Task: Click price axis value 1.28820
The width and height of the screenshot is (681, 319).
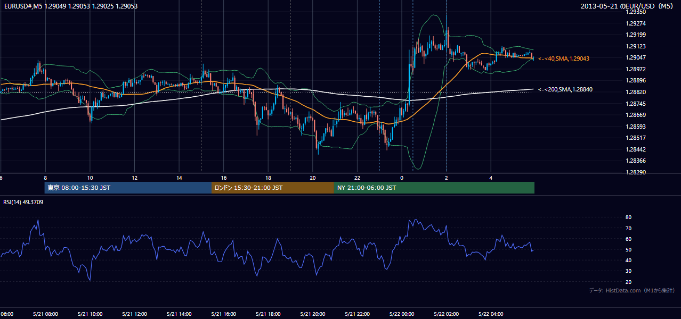Action: pyautogui.click(x=636, y=92)
